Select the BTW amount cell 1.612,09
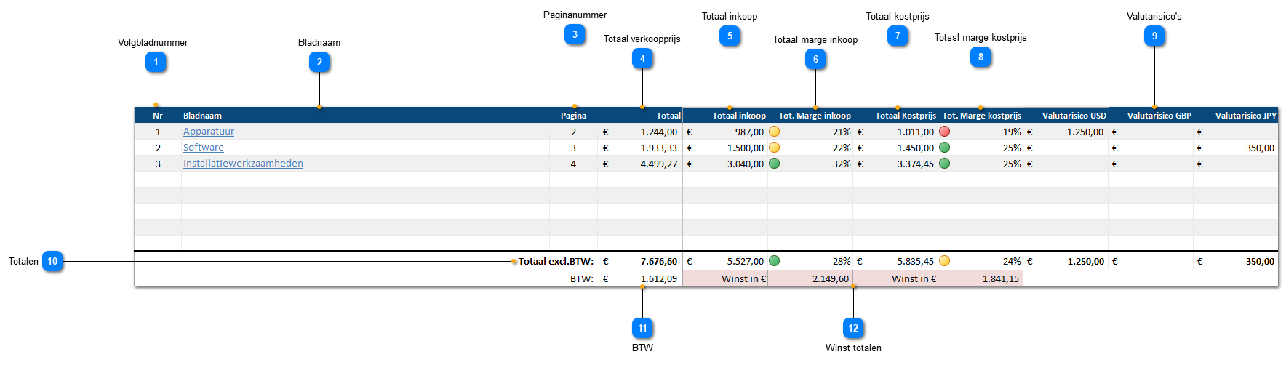Viewport: 1286px width, 365px height. click(658, 279)
